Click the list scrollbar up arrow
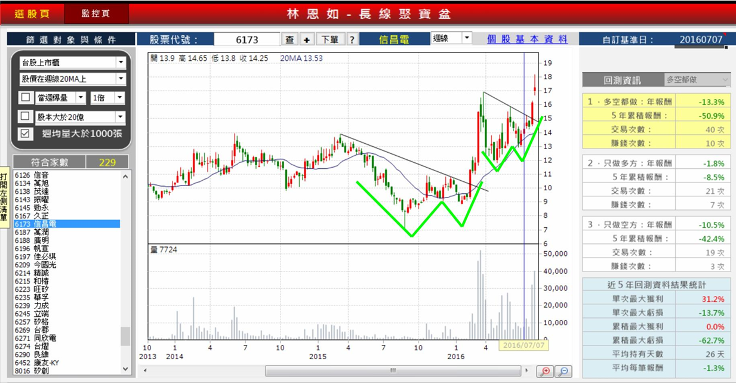The height and width of the screenshot is (383, 736). (125, 176)
